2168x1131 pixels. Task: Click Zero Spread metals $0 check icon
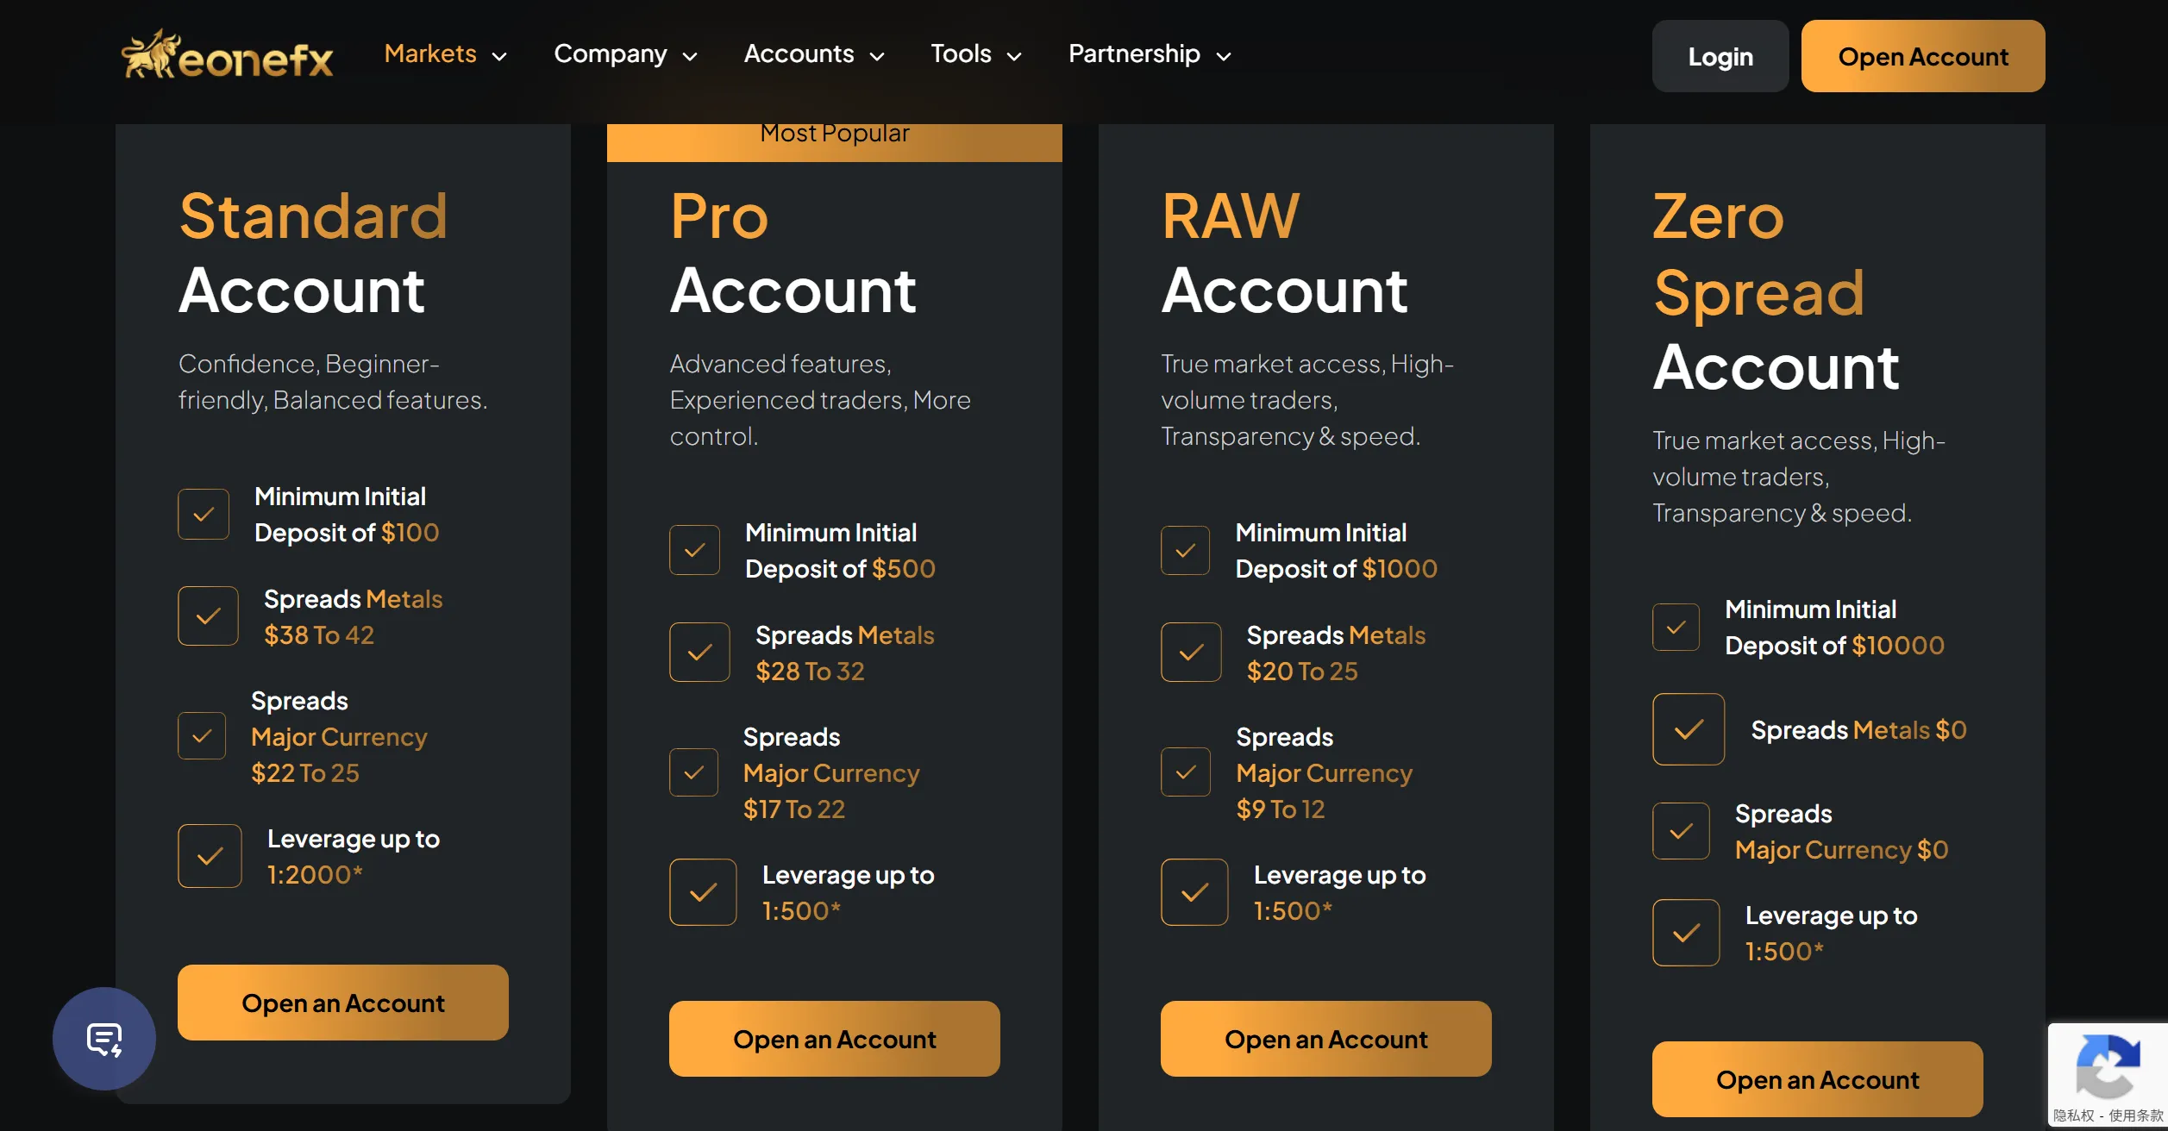point(1689,729)
